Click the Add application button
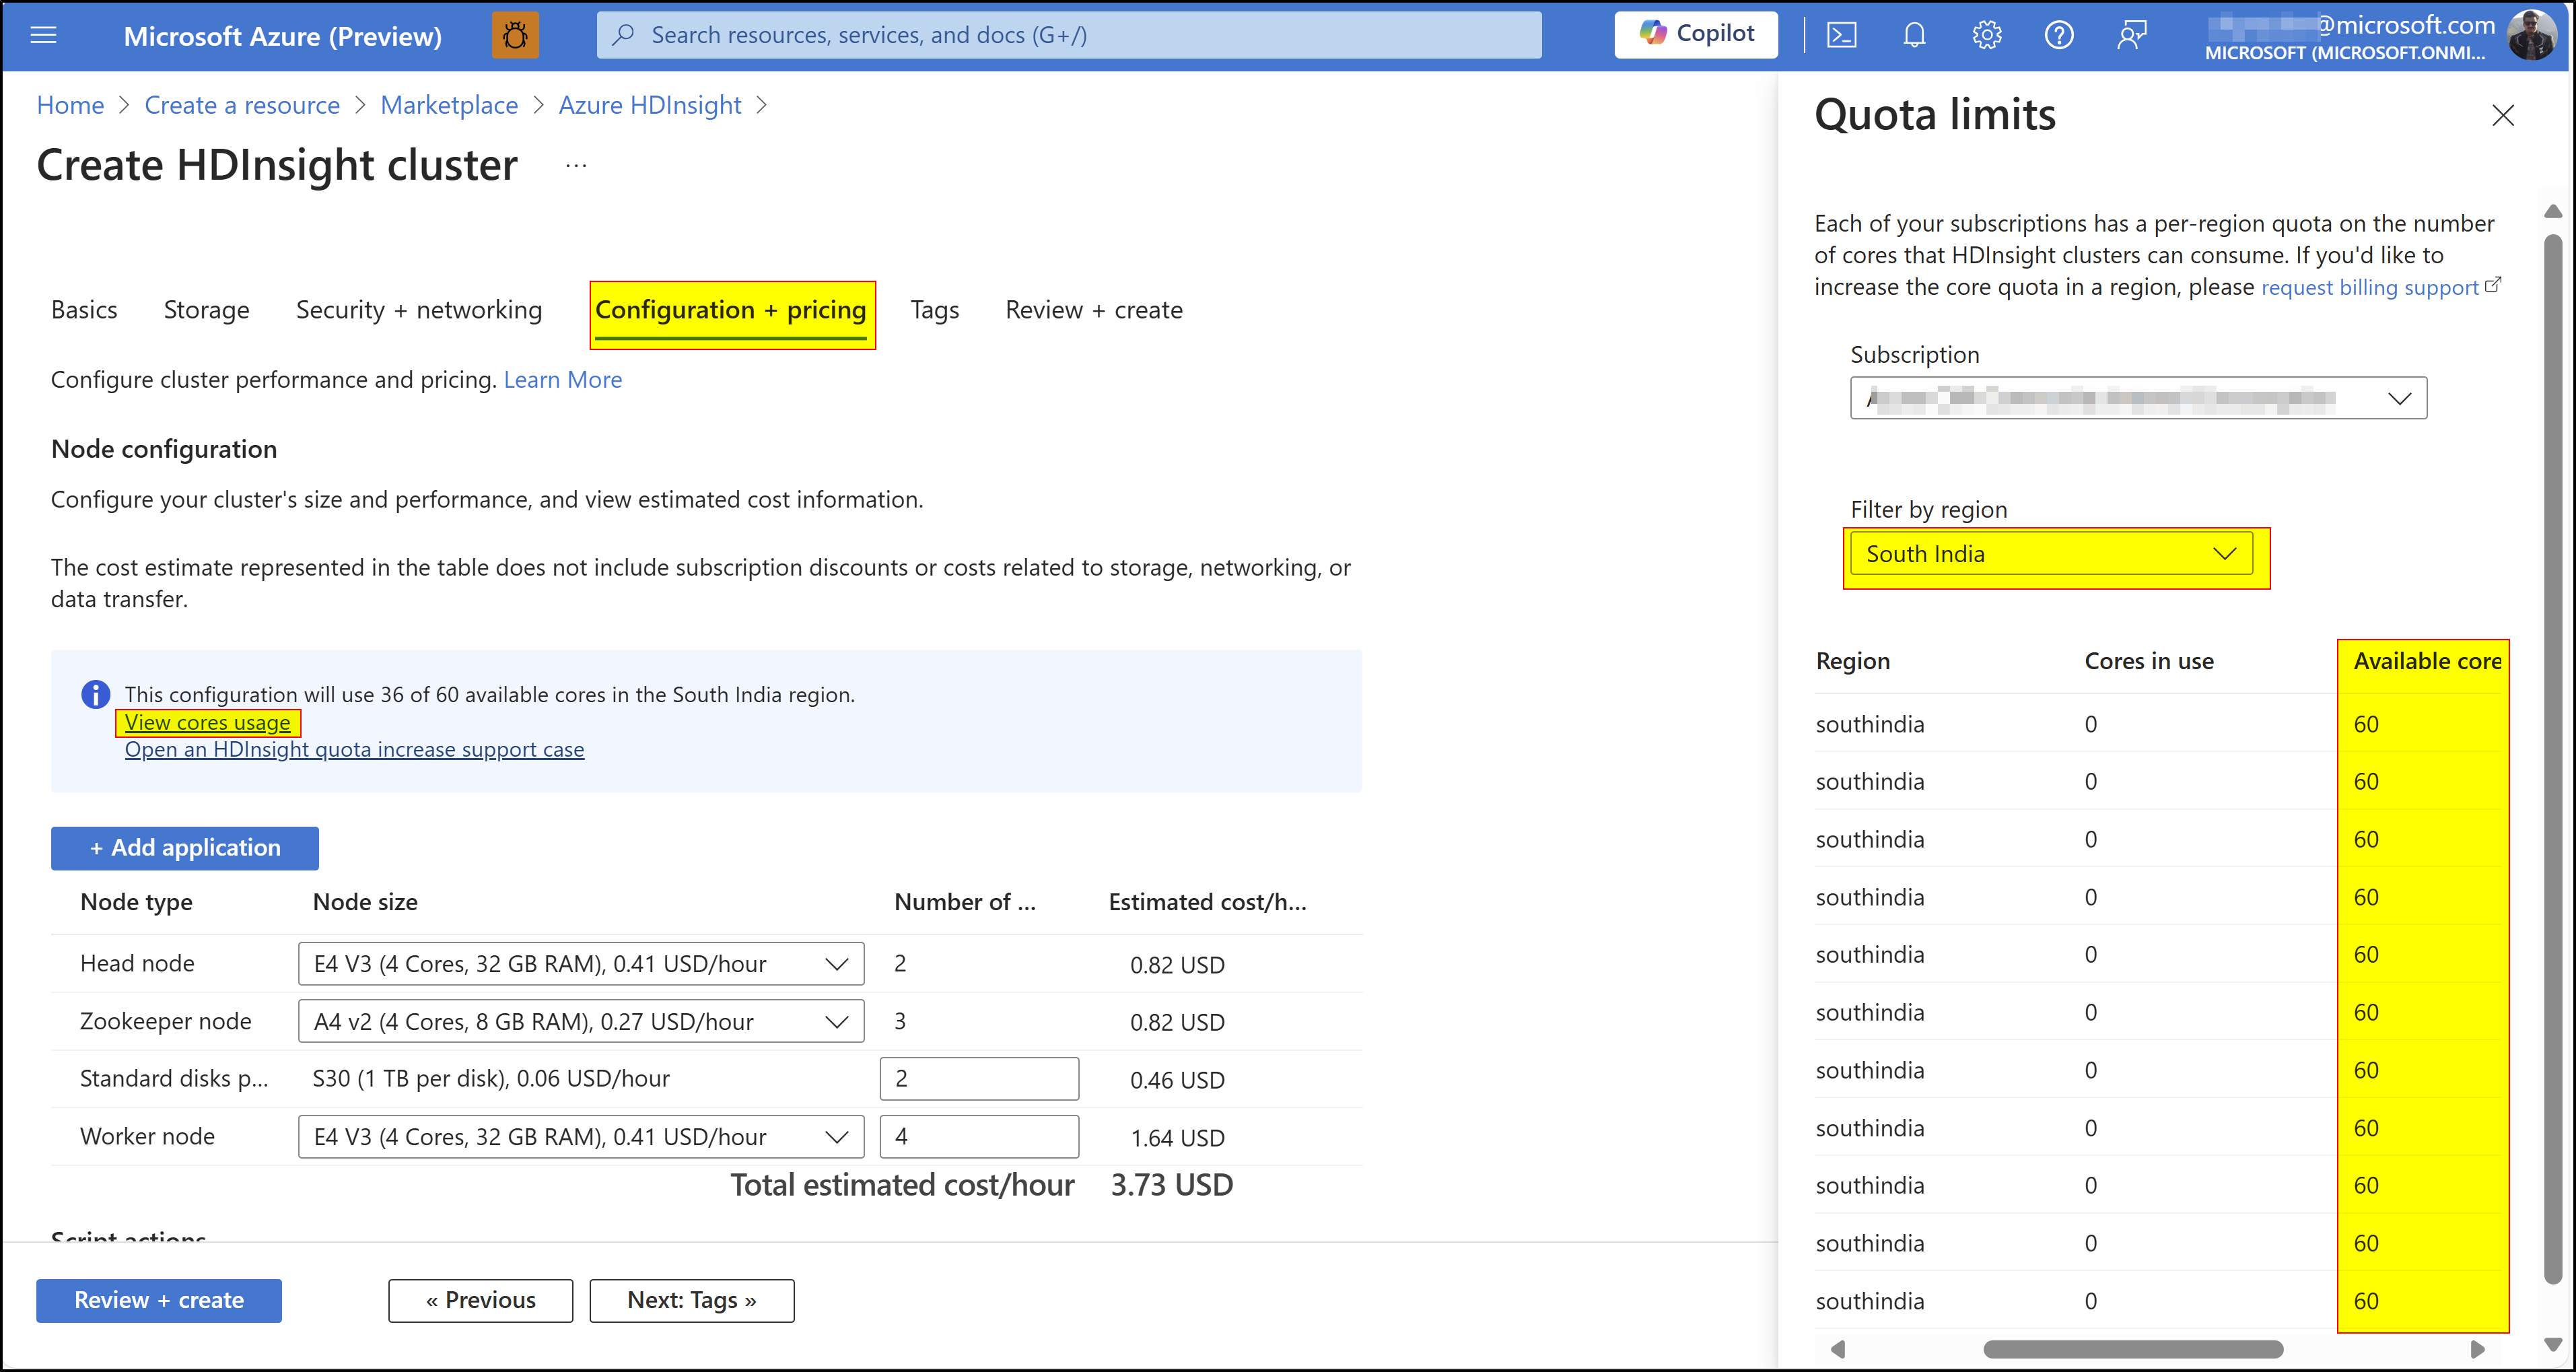 [x=184, y=847]
